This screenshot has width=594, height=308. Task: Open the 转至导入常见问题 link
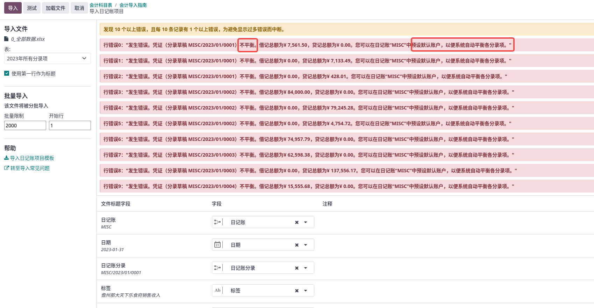click(x=30, y=168)
